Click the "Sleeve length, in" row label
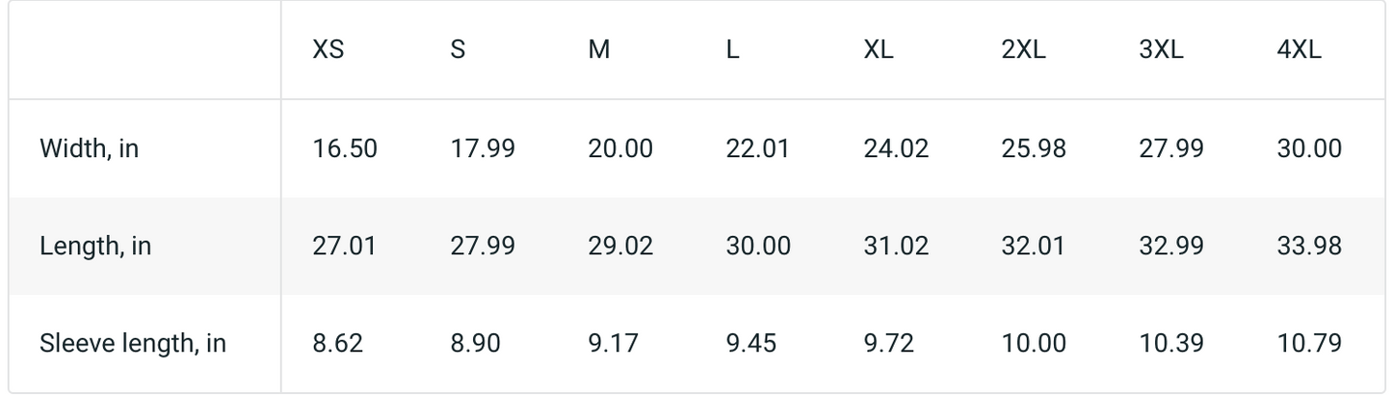This screenshot has height=395, width=1392. tap(133, 344)
